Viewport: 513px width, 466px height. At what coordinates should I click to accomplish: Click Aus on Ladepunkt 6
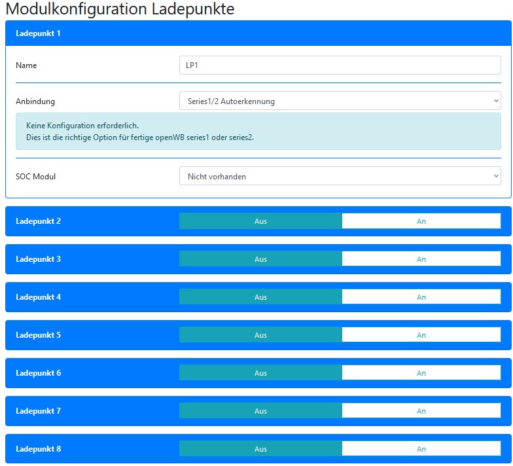click(260, 373)
